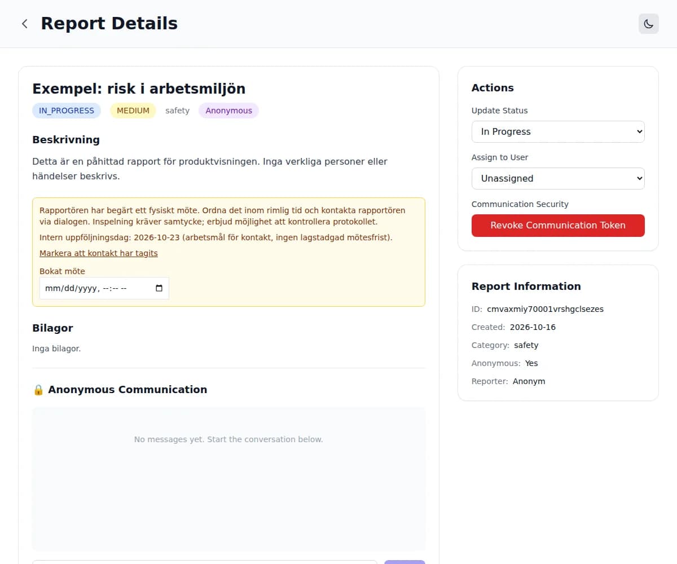Click the safety tag next to MEDIUM
The height and width of the screenshot is (564, 677).
pos(177,111)
